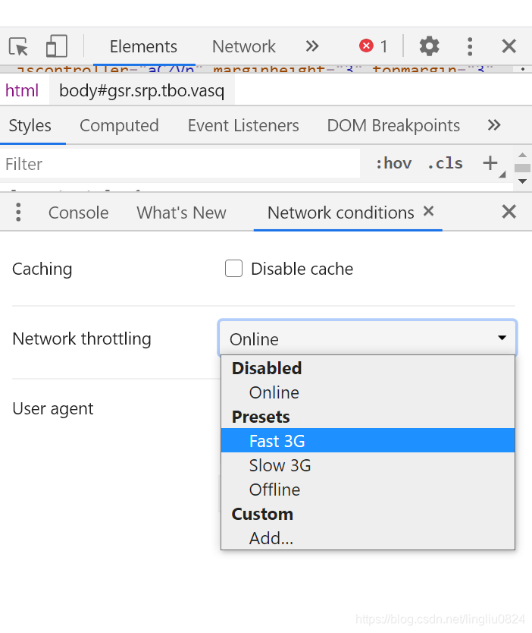Select the Fast 3G preset
The width and height of the screenshot is (532, 633).
pyautogui.click(x=368, y=440)
